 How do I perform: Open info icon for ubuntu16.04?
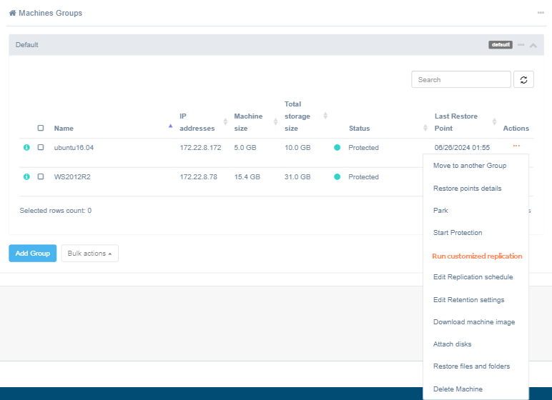point(26,147)
